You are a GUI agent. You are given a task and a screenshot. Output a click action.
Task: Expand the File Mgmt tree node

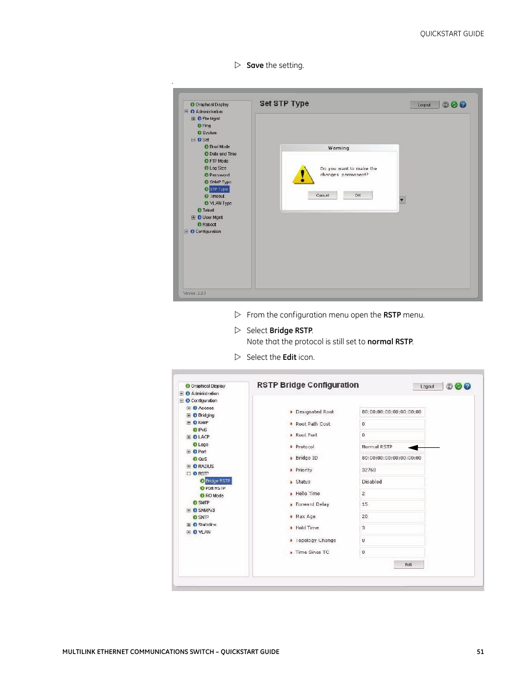(x=193, y=119)
